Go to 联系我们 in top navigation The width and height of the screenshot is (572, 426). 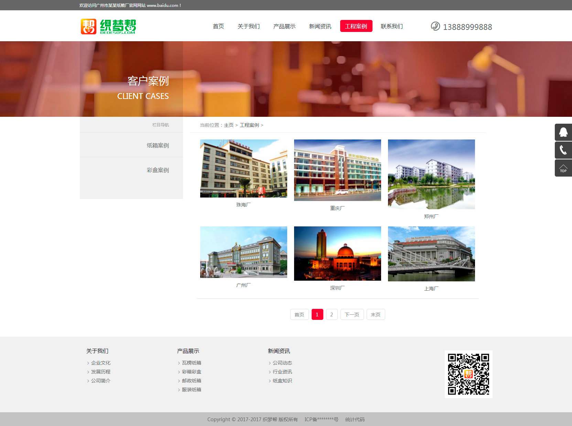[392, 26]
